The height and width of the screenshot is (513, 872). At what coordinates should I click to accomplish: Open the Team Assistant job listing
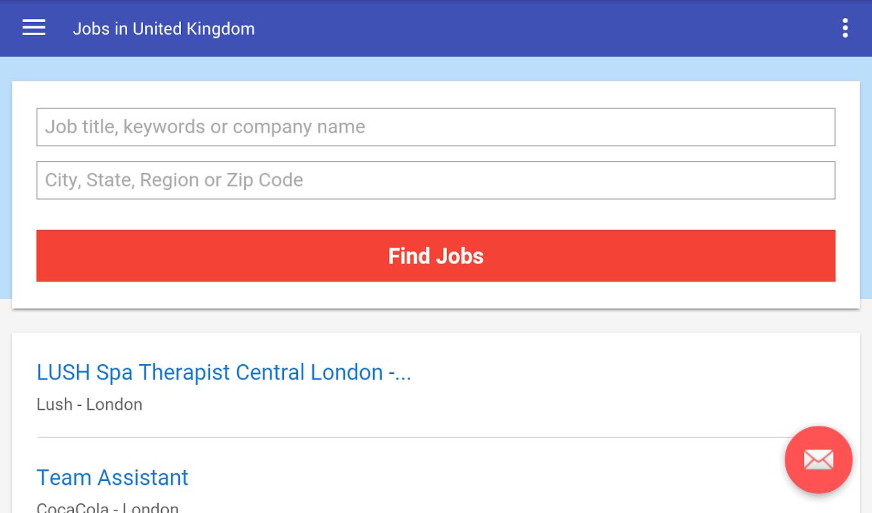click(112, 478)
